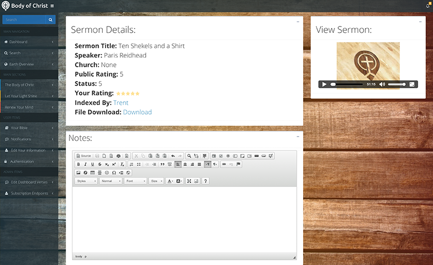Image resolution: width=433 pixels, height=265 pixels.
Task: Insert a Radio Button form field
Action: pos(228,156)
